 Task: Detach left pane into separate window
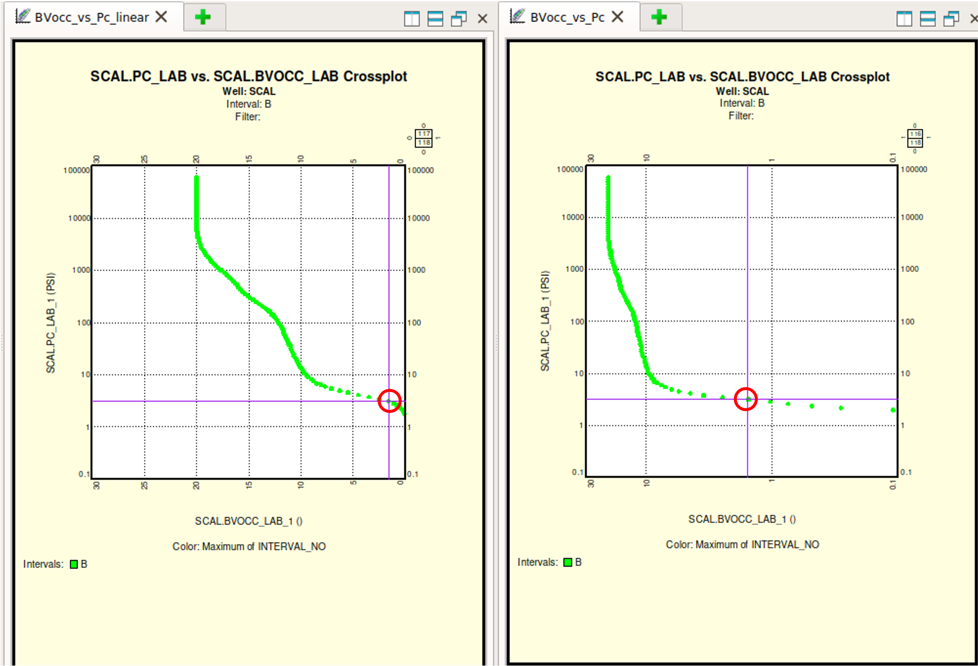tap(459, 18)
